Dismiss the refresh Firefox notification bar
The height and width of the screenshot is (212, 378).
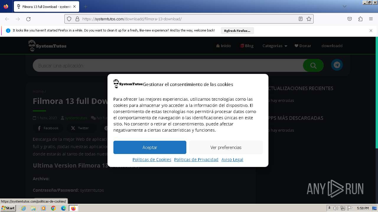click(371, 31)
